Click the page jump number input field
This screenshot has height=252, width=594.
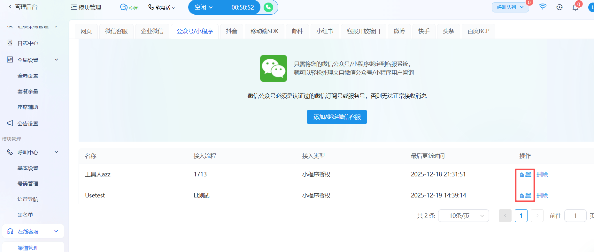575,216
